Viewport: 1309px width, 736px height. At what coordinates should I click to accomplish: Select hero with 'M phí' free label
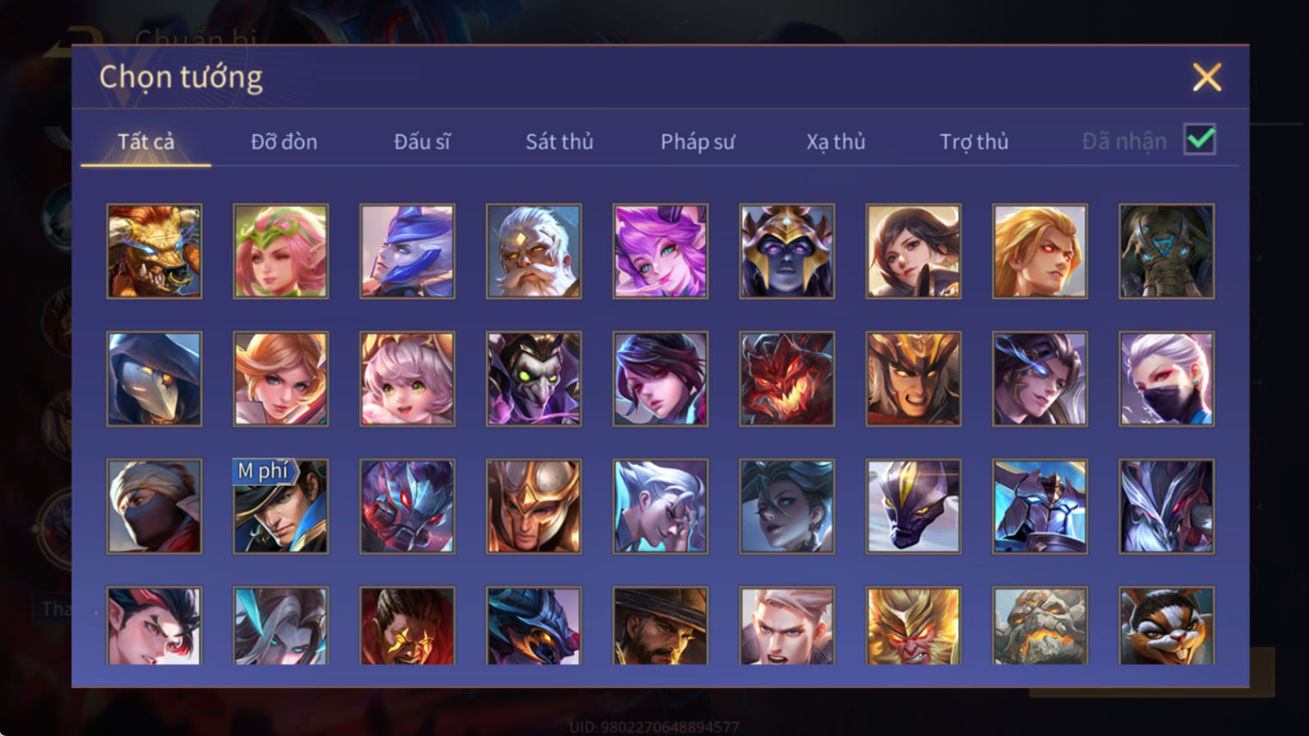[280, 506]
